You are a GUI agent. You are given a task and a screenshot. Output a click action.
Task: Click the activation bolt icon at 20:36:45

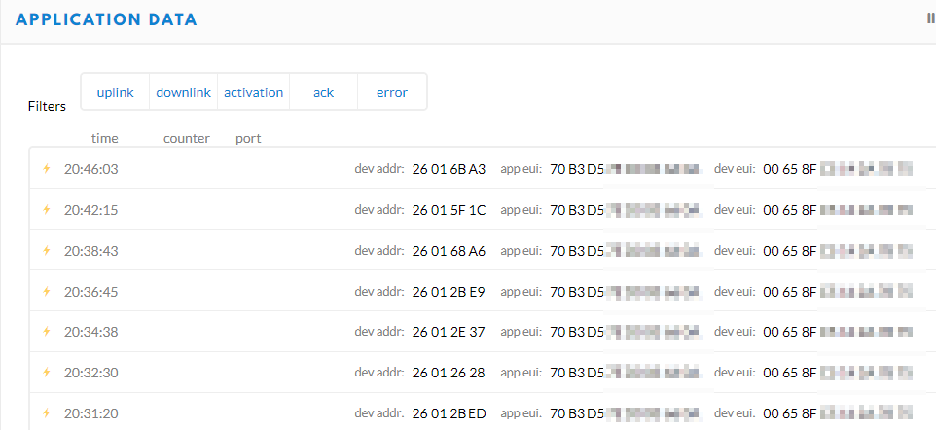pyautogui.click(x=47, y=292)
